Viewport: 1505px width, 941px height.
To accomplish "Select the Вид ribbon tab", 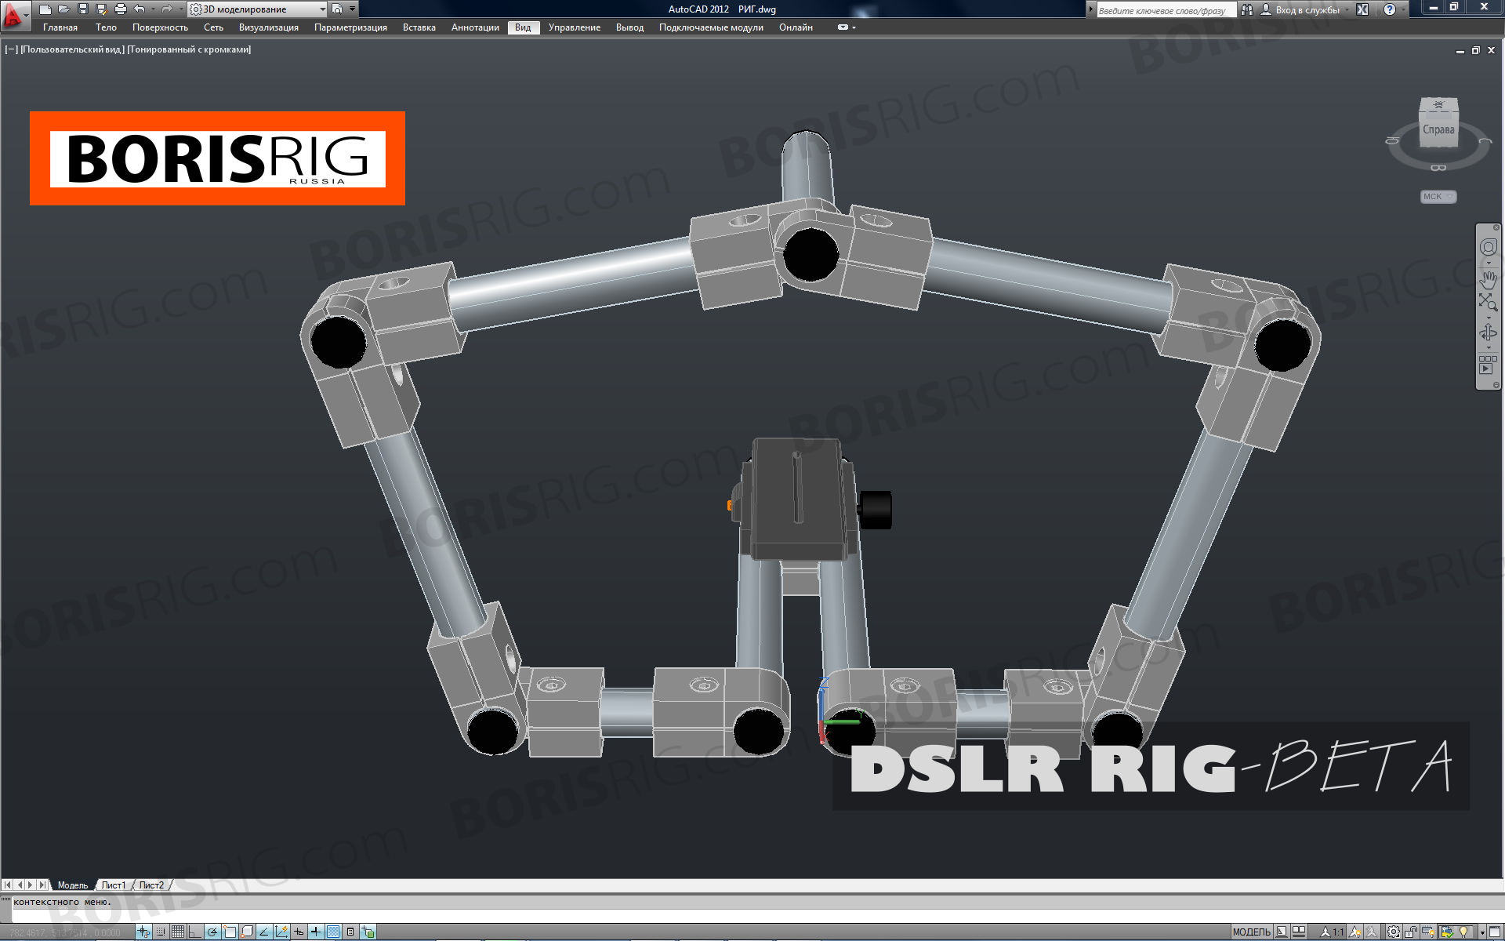I will click(x=523, y=27).
